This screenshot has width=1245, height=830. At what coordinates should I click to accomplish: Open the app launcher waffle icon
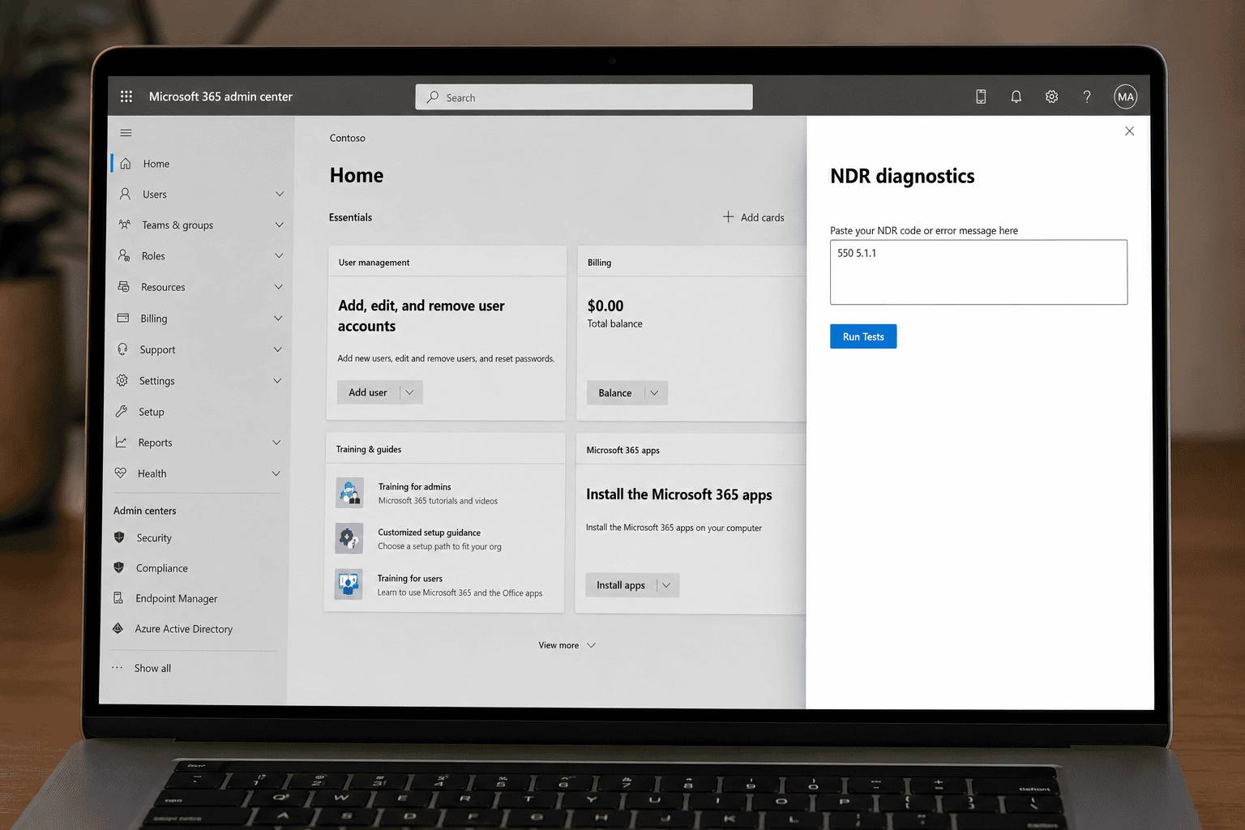[126, 96]
